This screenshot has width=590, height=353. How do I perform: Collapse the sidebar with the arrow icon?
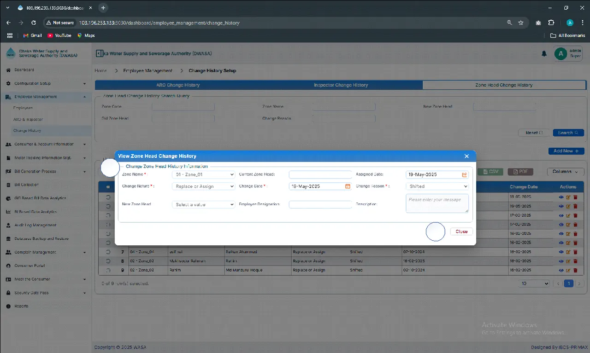(x=99, y=53)
